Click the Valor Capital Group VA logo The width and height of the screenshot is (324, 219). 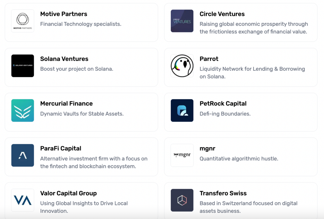pyautogui.click(x=22, y=200)
